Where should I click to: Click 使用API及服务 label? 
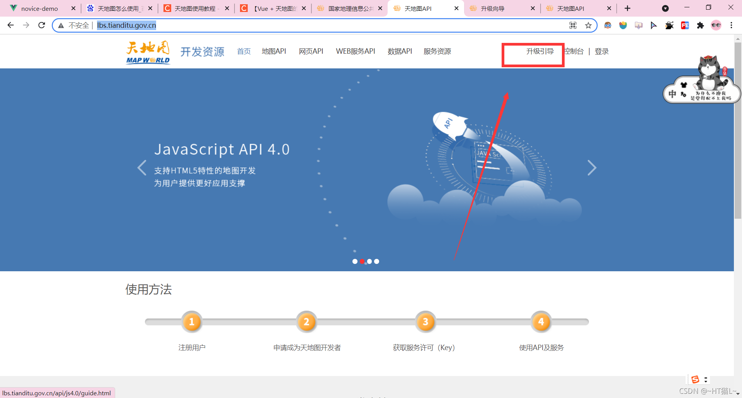point(541,348)
